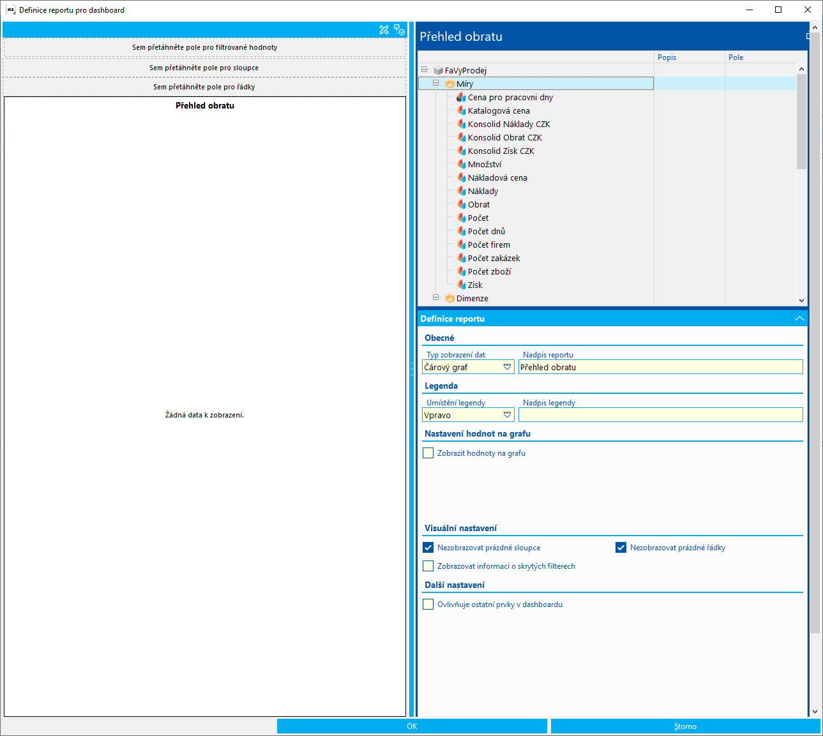Image resolution: width=823 pixels, height=736 pixels.
Task: Click the filter fields drop area
Action: [205, 47]
